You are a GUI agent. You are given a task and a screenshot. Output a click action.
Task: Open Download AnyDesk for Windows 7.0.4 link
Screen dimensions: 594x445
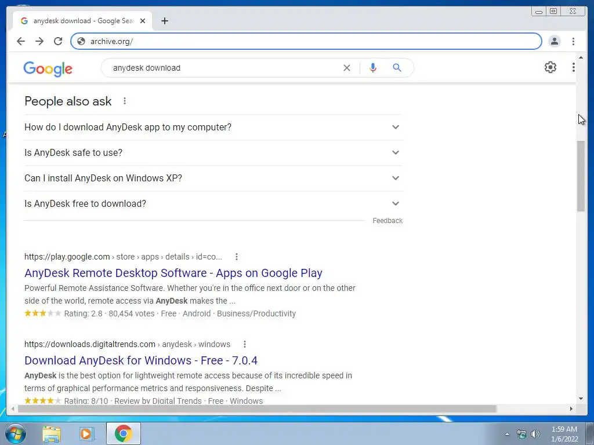[x=141, y=360]
